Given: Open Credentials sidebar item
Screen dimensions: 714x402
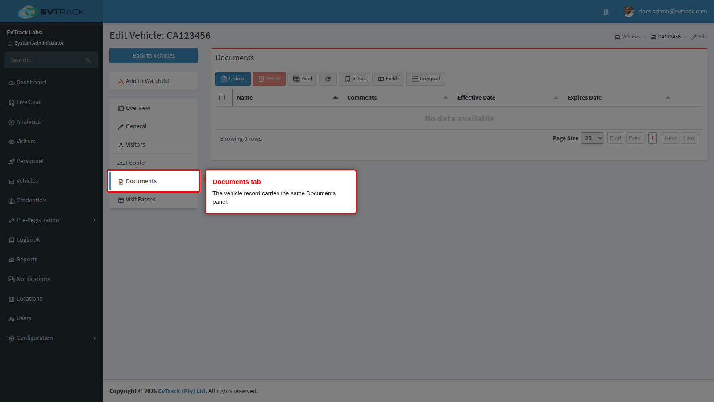Looking at the screenshot, I should pos(51,201).
